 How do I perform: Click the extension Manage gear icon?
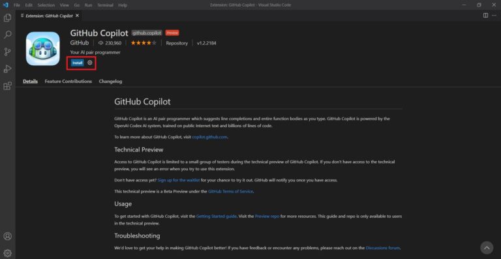click(x=90, y=63)
